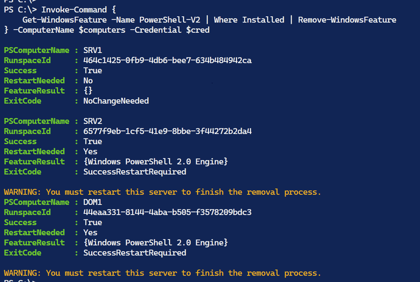Click the NoChangeNeeded exit code value
Viewport: 420px width, 282px height.
tap(116, 101)
